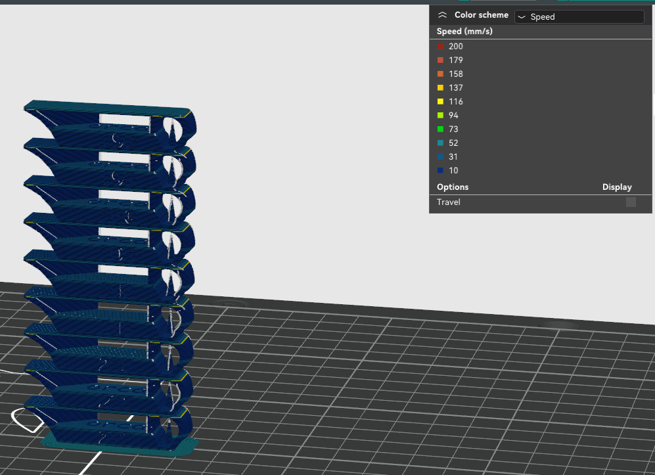Click the Display column header
655x475 pixels.
(x=617, y=187)
